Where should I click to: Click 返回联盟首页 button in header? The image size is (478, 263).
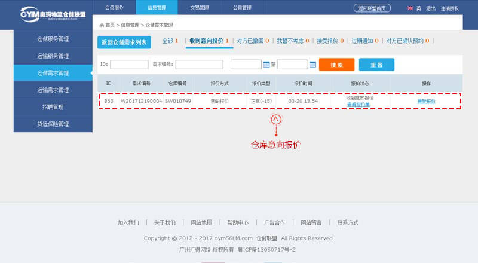(x=373, y=8)
